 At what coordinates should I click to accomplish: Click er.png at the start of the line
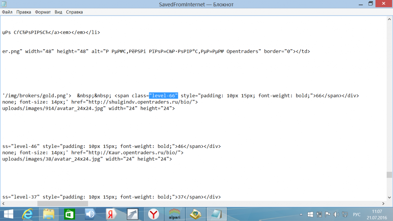pos(11,52)
